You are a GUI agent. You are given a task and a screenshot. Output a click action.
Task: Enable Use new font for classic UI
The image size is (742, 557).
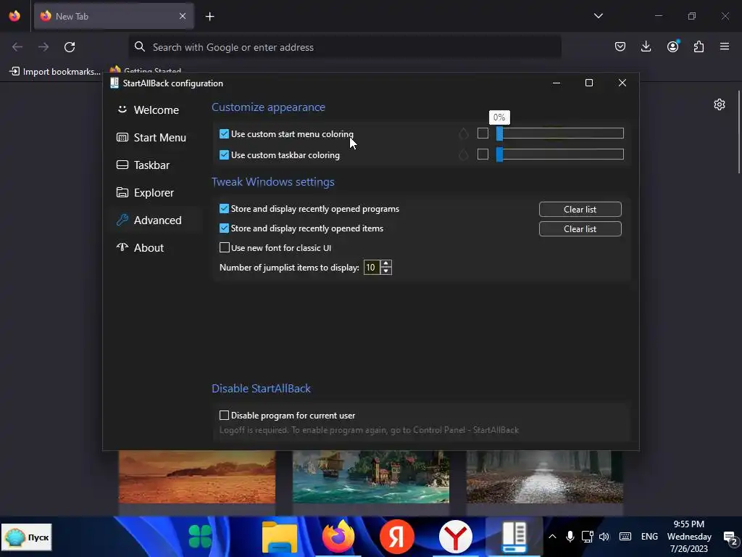[x=225, y=248]
